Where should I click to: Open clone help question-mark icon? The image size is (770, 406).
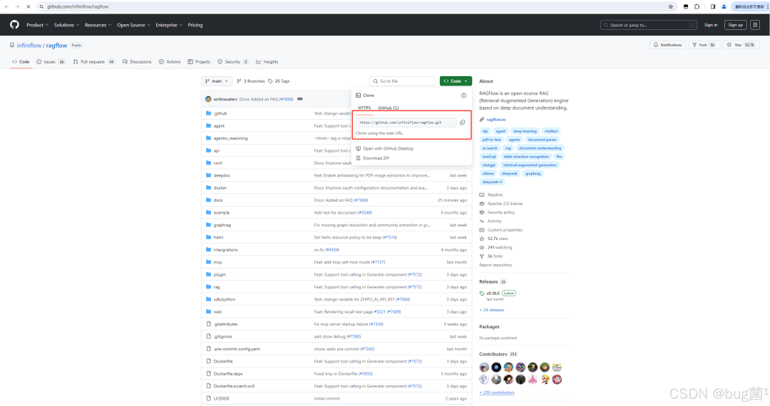pyautogui.click(x=463, y=95)
